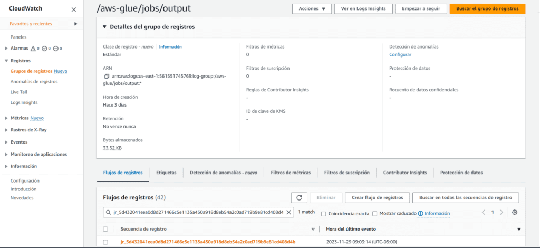
Task: Sort by Hora del último evento column
Action: tap(519, 229)
